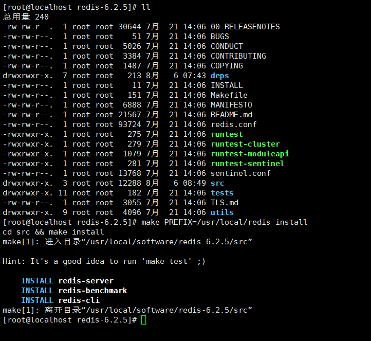
Task: Click the runtest-sentinel script name
Action: coord(248,164)
